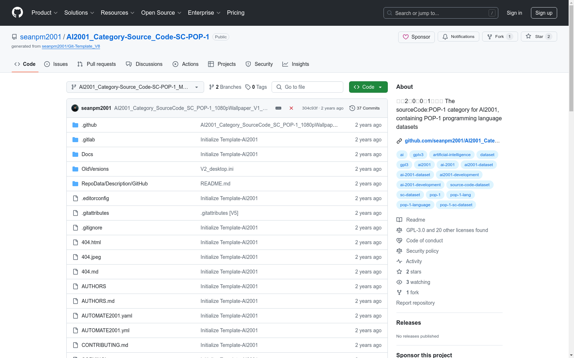Open the RepoData/Description/GitHub folder
Image resolution: width=574 pixels, height=358 pixels.
115,184
